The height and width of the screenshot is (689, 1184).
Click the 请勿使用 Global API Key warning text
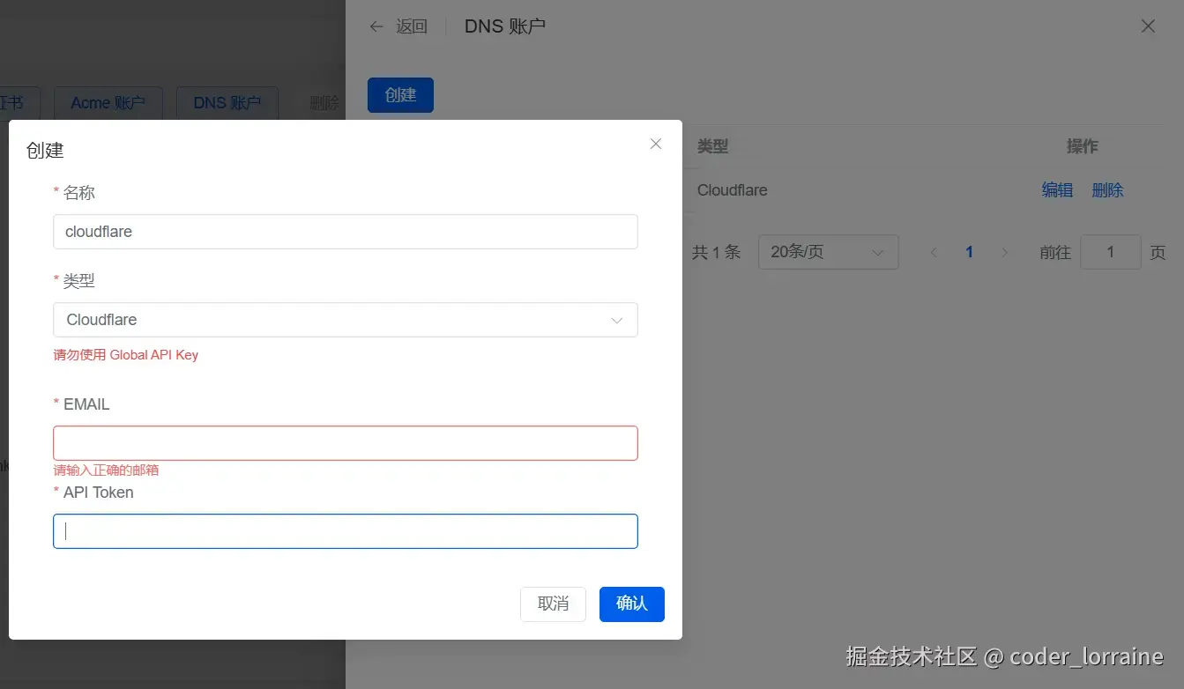(126, 355)
